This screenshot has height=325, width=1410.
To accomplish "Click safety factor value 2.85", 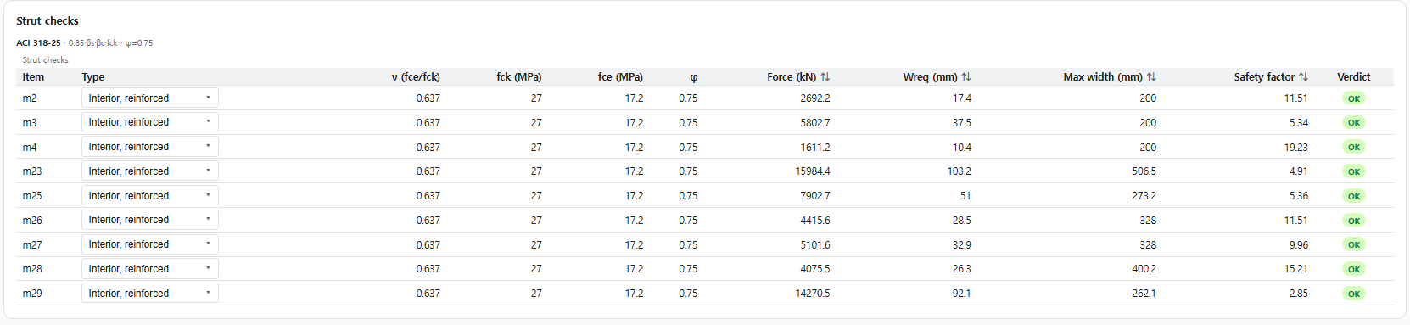I will coord(1299,294).
